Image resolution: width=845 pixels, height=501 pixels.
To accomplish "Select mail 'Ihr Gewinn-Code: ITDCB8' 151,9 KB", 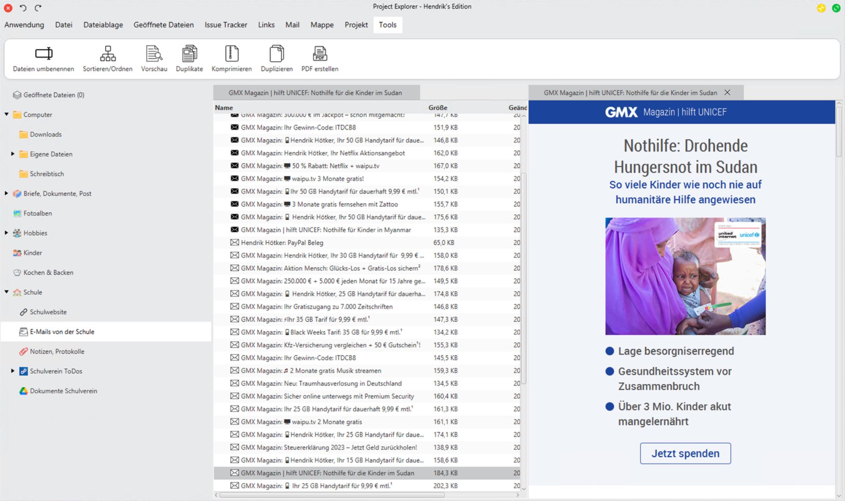I will (367, 127).
